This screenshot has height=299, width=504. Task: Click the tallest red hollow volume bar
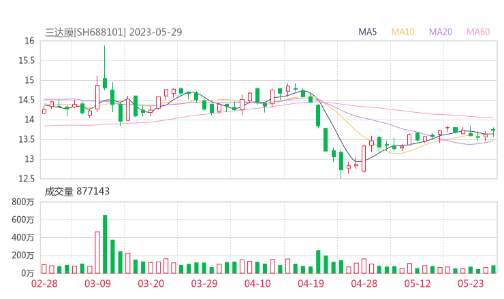click(97, 253)
